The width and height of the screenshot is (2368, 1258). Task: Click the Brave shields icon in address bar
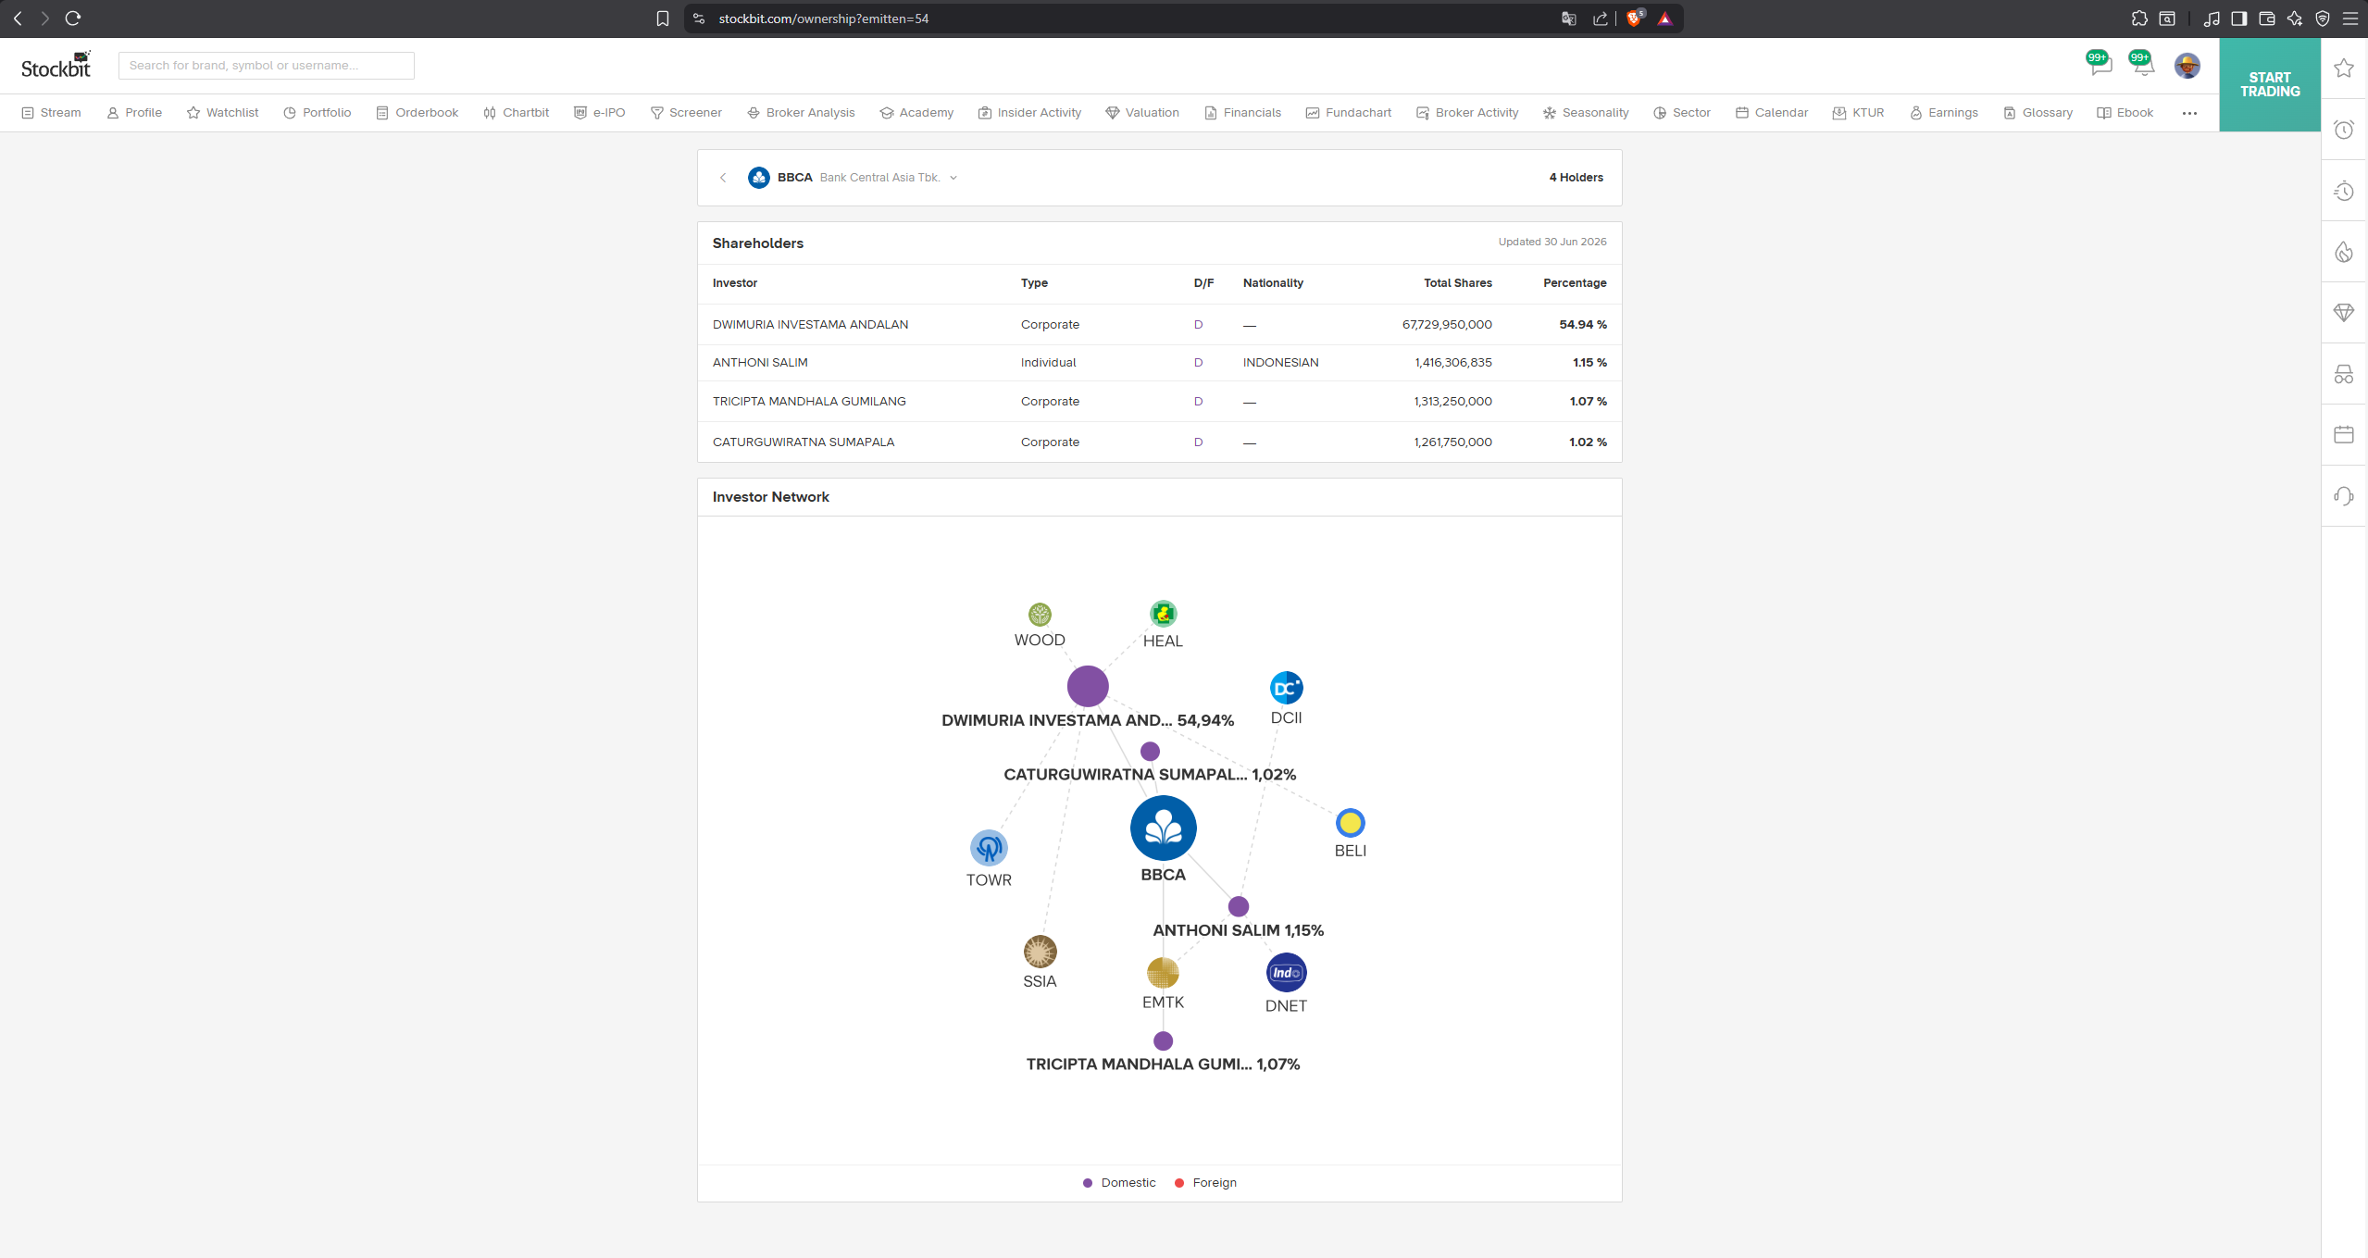point(1635,19)
